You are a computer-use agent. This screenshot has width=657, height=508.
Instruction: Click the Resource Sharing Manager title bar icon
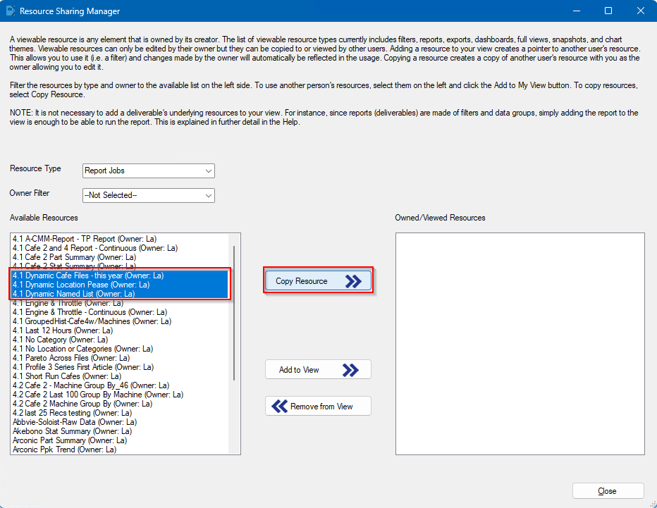click(10, 11)
